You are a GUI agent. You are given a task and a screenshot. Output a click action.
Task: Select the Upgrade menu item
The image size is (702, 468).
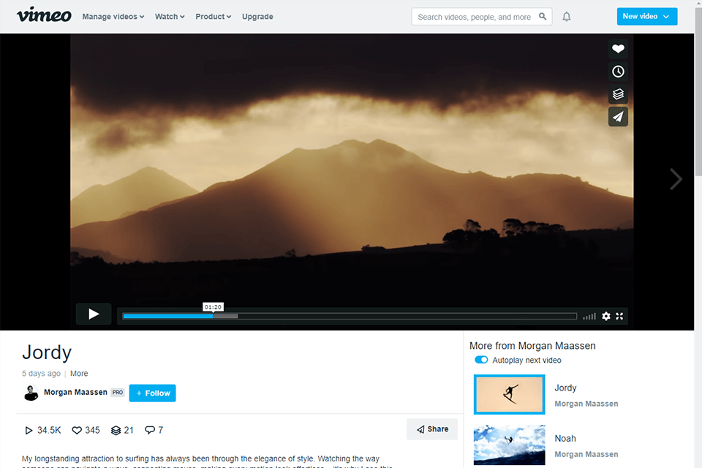click(x=257, y=16)
